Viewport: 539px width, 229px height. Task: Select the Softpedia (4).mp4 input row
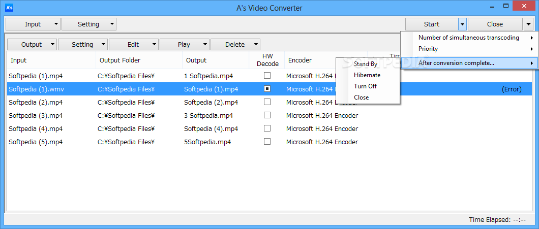36,128
